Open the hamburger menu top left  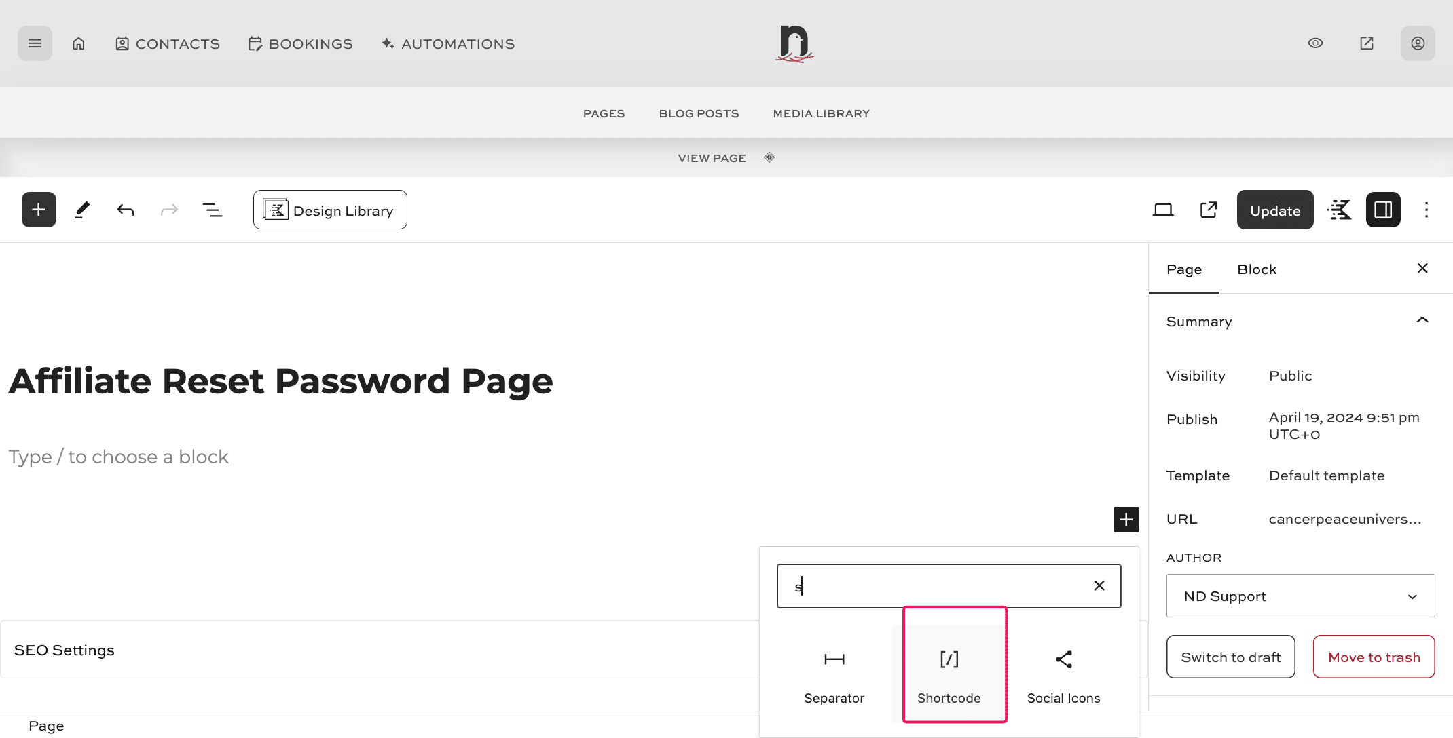[x=34, y=43]
